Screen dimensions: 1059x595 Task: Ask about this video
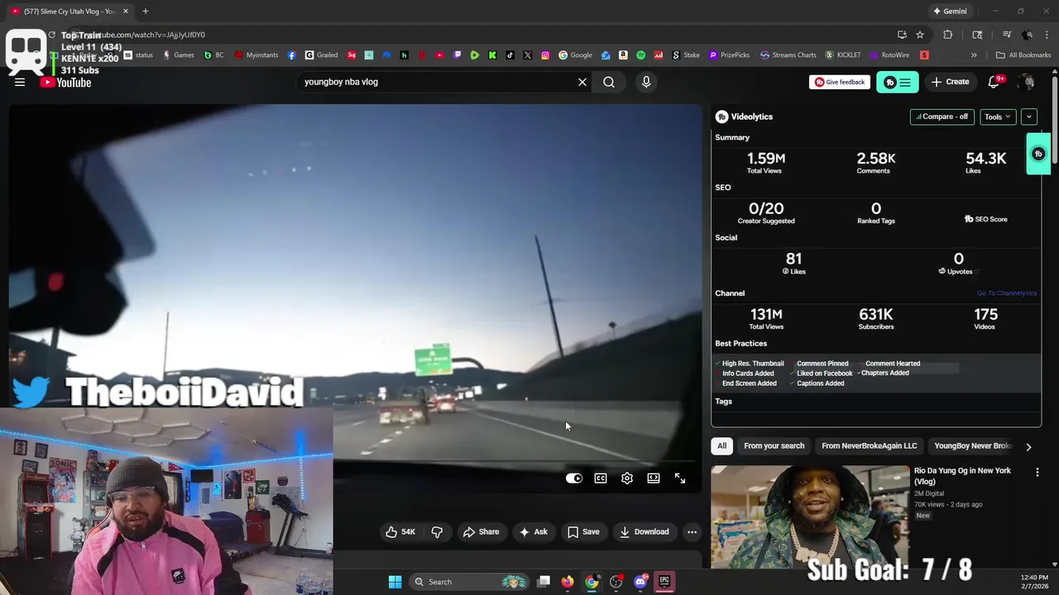click(x=533, y=532)
